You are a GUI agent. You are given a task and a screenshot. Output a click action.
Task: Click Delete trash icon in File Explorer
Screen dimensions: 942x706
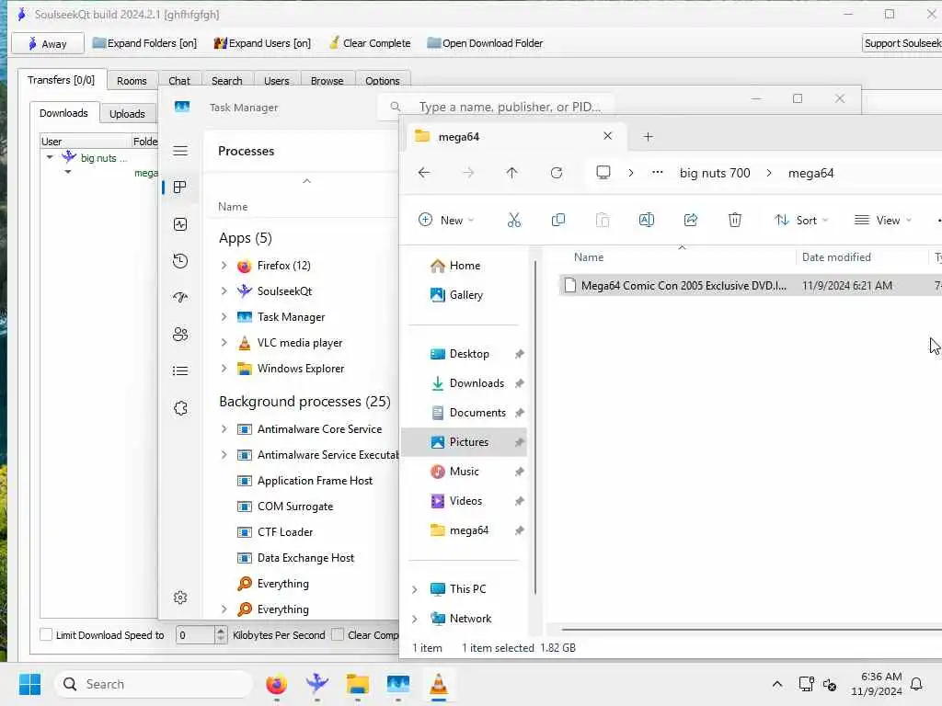click(x=735, y=221)
